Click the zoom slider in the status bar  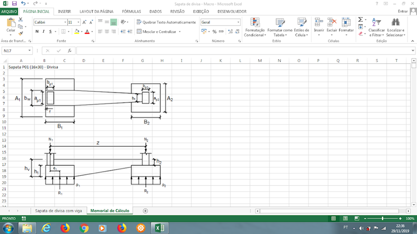click(383, 219)
